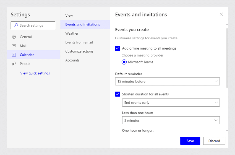Go to the View calendar submenu
235x155 pixels.
pos(85,15)
